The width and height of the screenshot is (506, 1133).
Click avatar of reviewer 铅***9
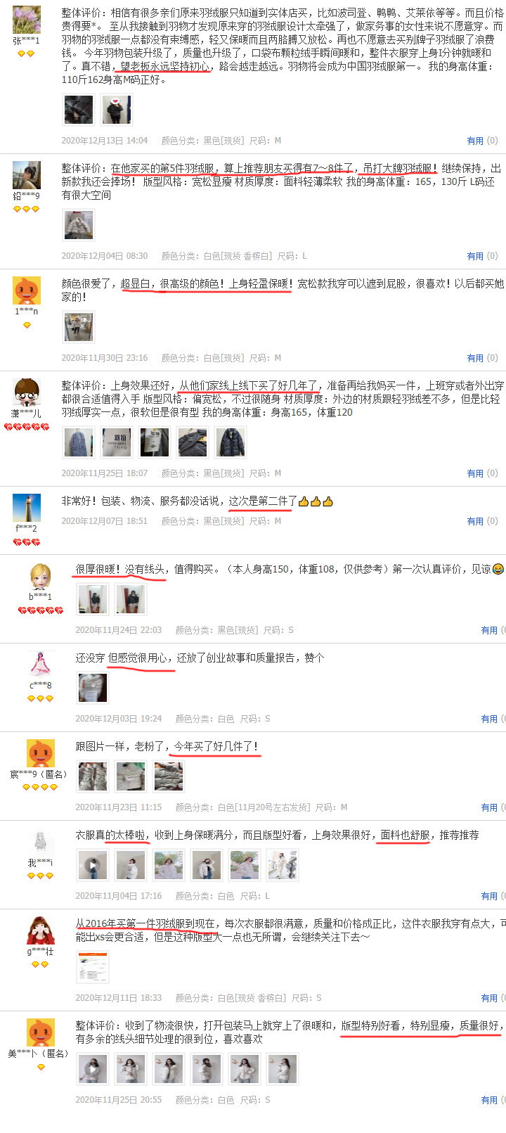tap(27, 175)
